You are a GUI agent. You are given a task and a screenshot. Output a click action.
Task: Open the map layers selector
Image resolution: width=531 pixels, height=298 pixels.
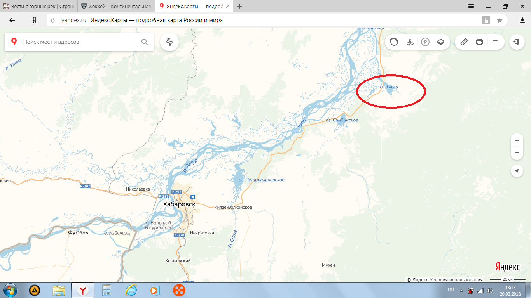[440, 42]
